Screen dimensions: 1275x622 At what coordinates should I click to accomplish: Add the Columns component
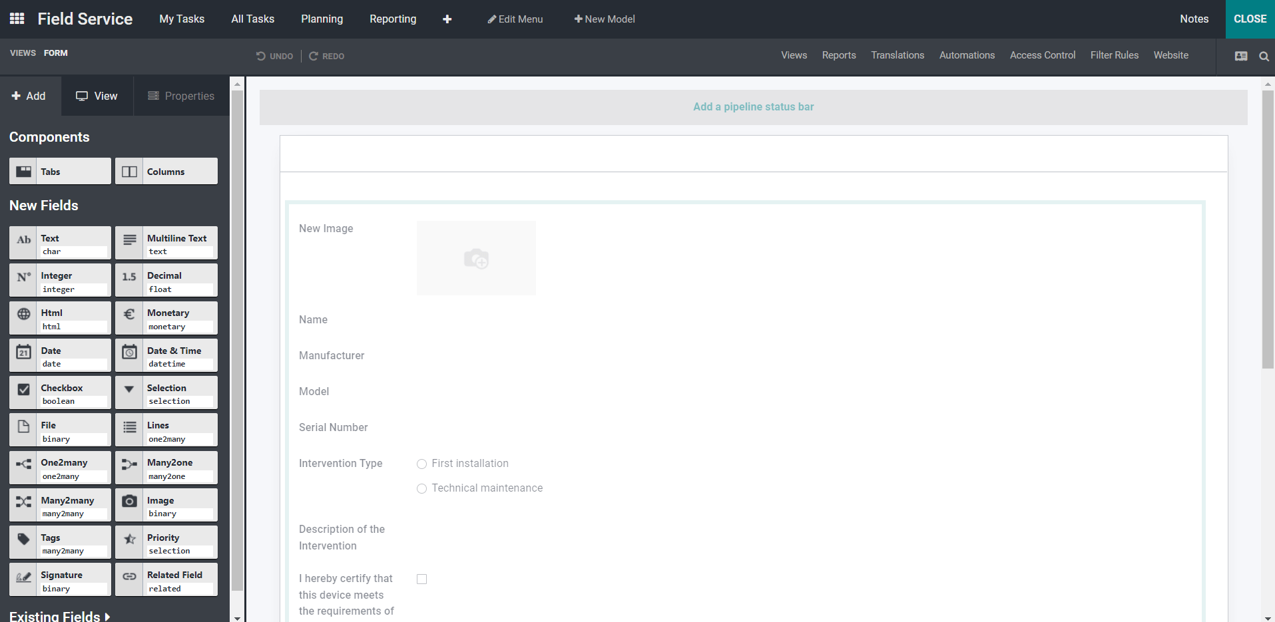(166, 171)
